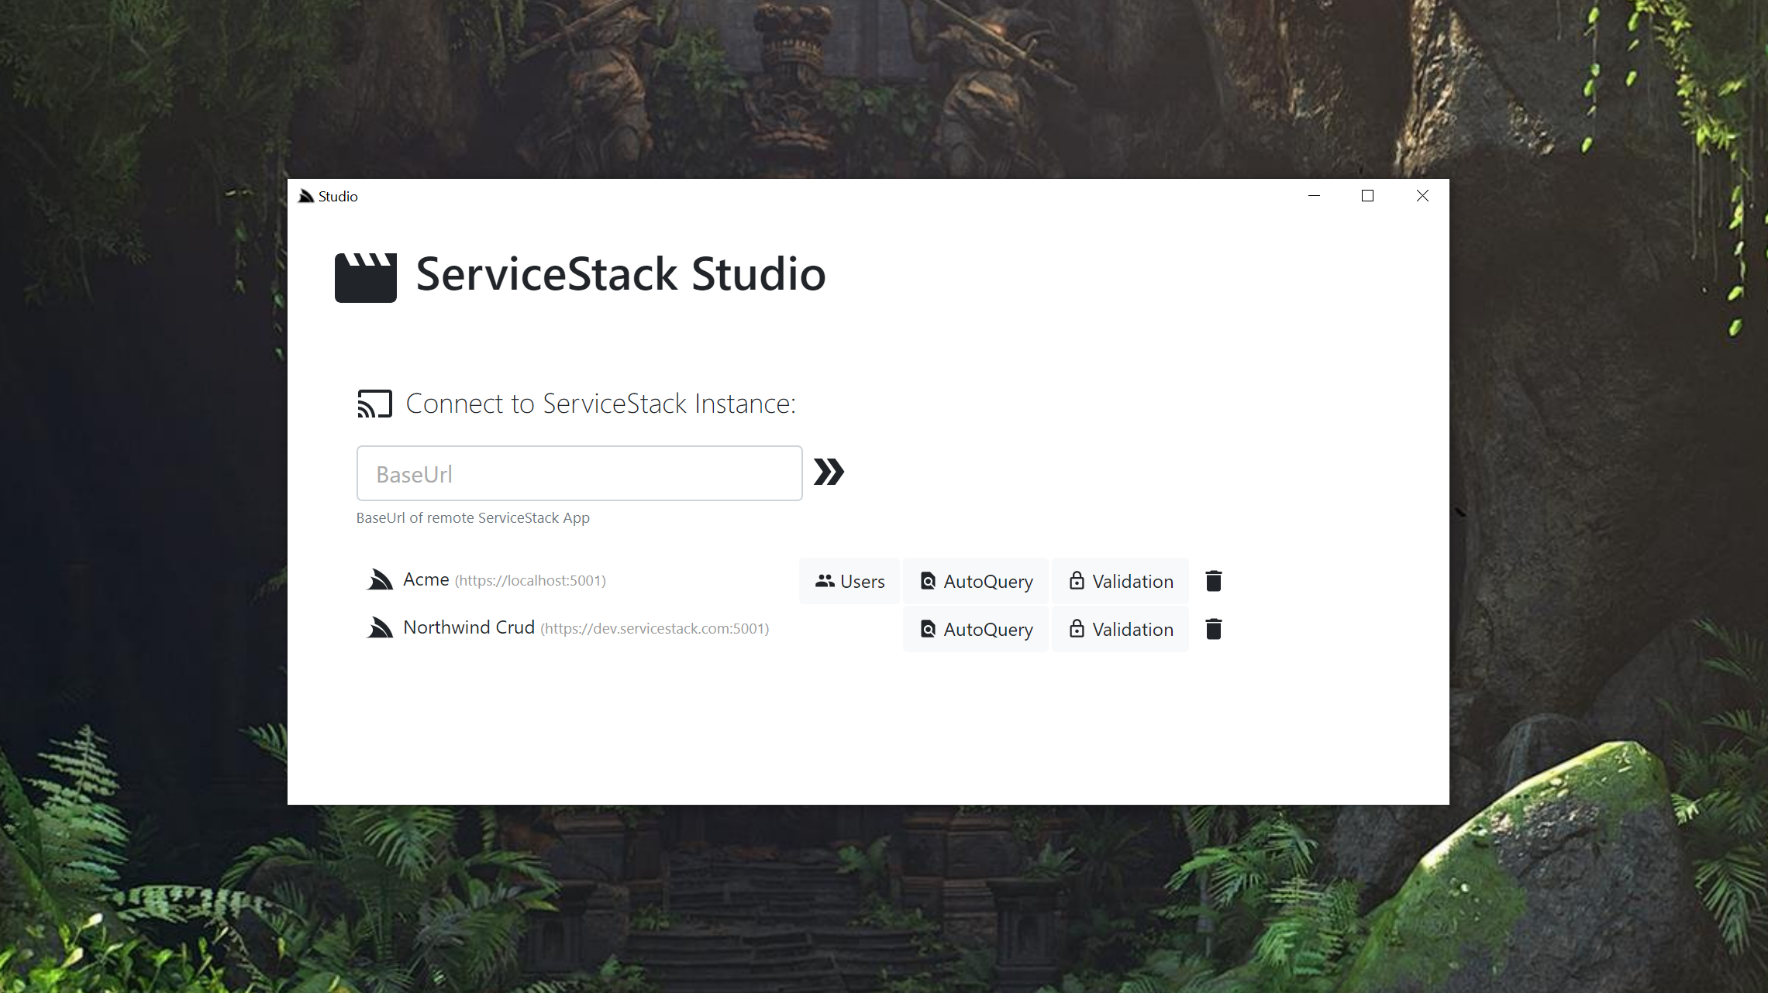
Task: Click the ServiceStack logo beside Northwind Crud
Action: [x=380, y=628]
